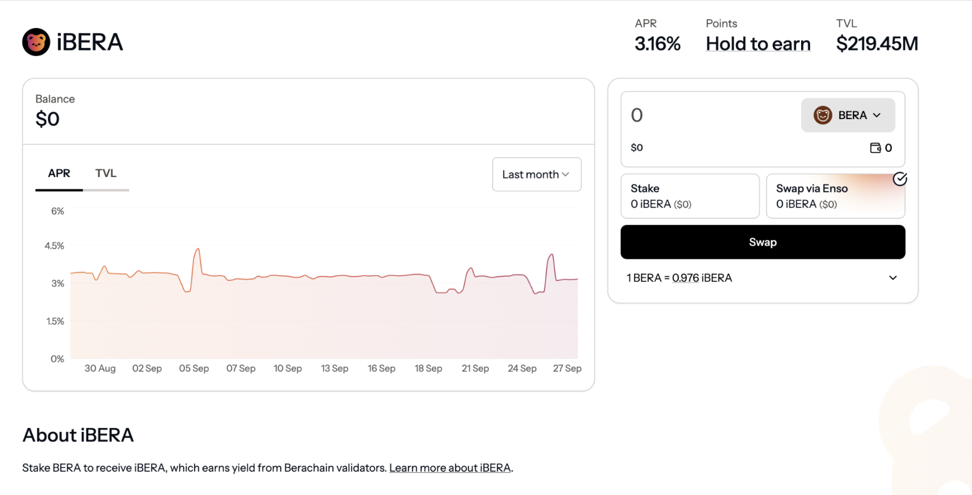Viewport: 972px width, 495px height.
Task: Expand the 1 BERA exchange rate details
Action: click(892, 278)
